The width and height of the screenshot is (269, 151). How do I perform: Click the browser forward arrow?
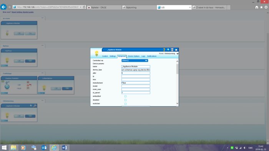tap(10, 7)
